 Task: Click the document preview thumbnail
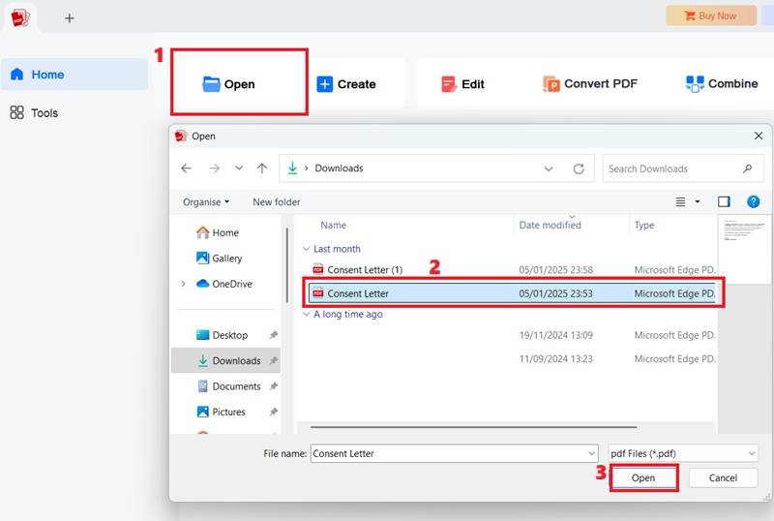tap(744, 249)
